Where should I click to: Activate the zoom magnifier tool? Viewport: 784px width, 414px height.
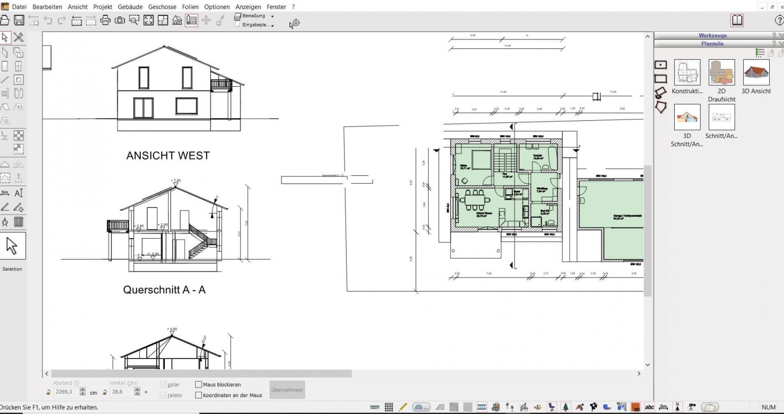point(134,20)
